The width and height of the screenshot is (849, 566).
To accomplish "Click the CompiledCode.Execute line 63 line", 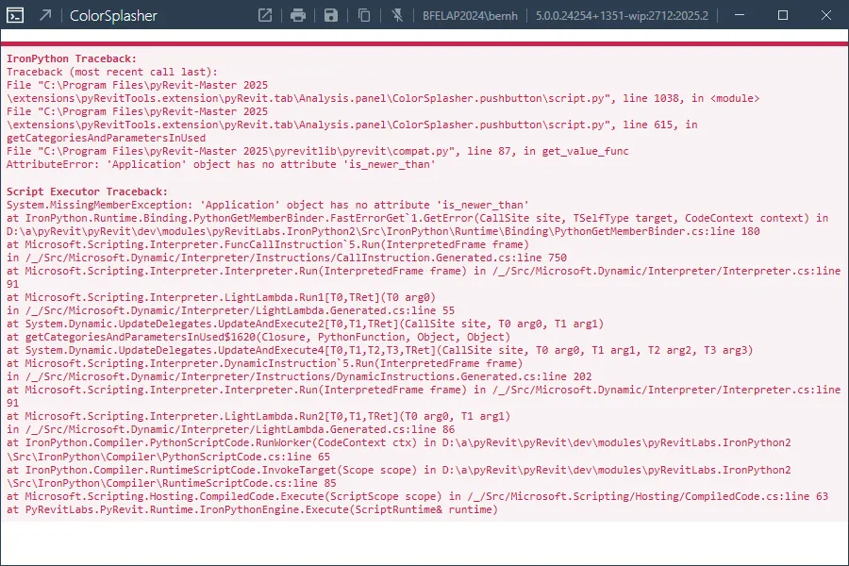I will pyautogui.click(x=418, y=496).
